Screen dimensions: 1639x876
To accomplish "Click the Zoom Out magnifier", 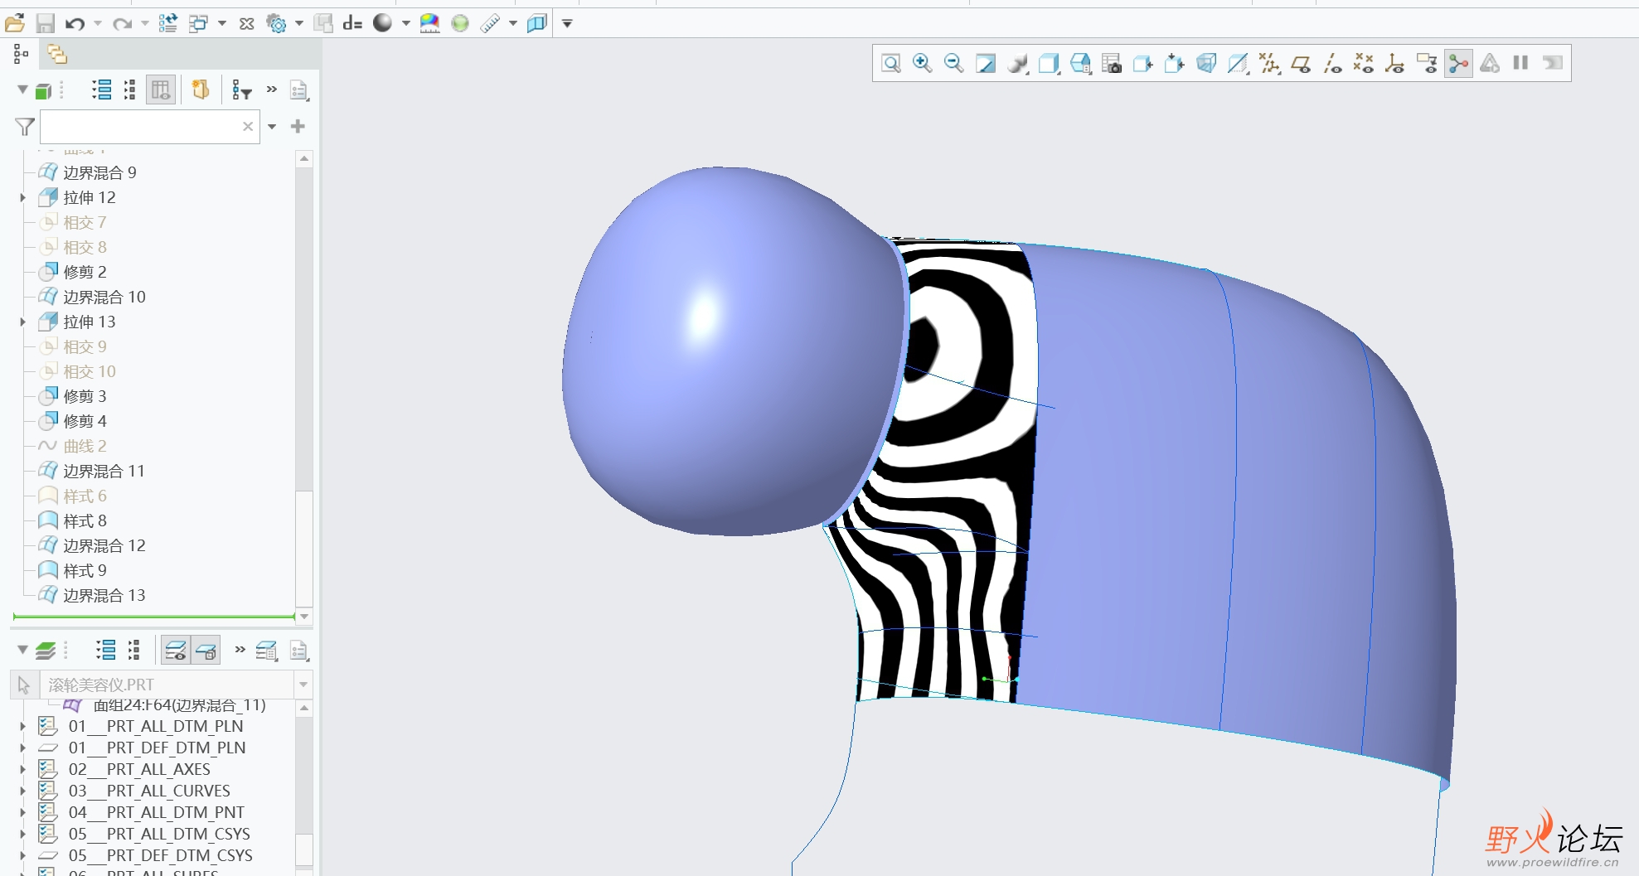I will pyautogui.click(x=953, y=63).
